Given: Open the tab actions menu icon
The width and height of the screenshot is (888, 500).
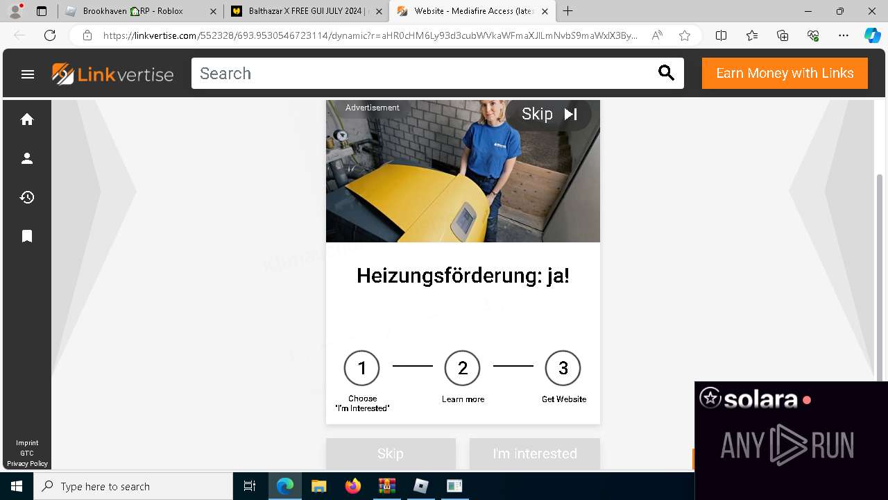Looking at the screenshot, I should tap(42, 11).
